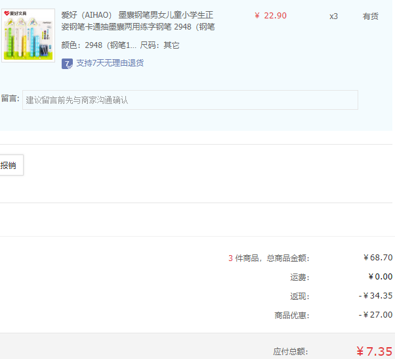The image size is (395, 359).
Task: Click the 留言 label
Action: (10, 99)
